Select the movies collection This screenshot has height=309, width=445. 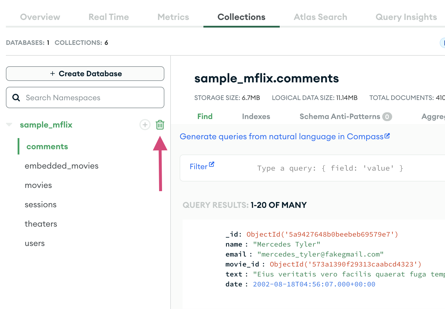[38, 185]
